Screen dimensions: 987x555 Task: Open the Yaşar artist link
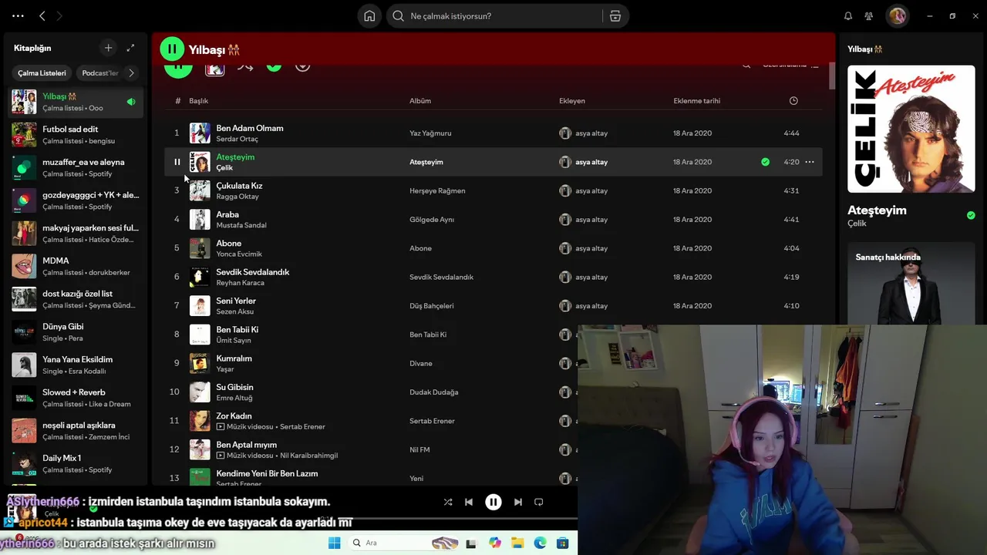click(x=225, y=369)
